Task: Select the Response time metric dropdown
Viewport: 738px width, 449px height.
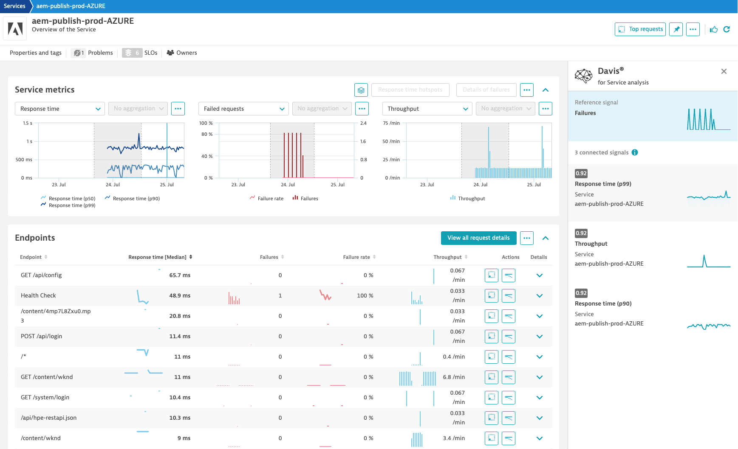Action: [x=60, y=109]
